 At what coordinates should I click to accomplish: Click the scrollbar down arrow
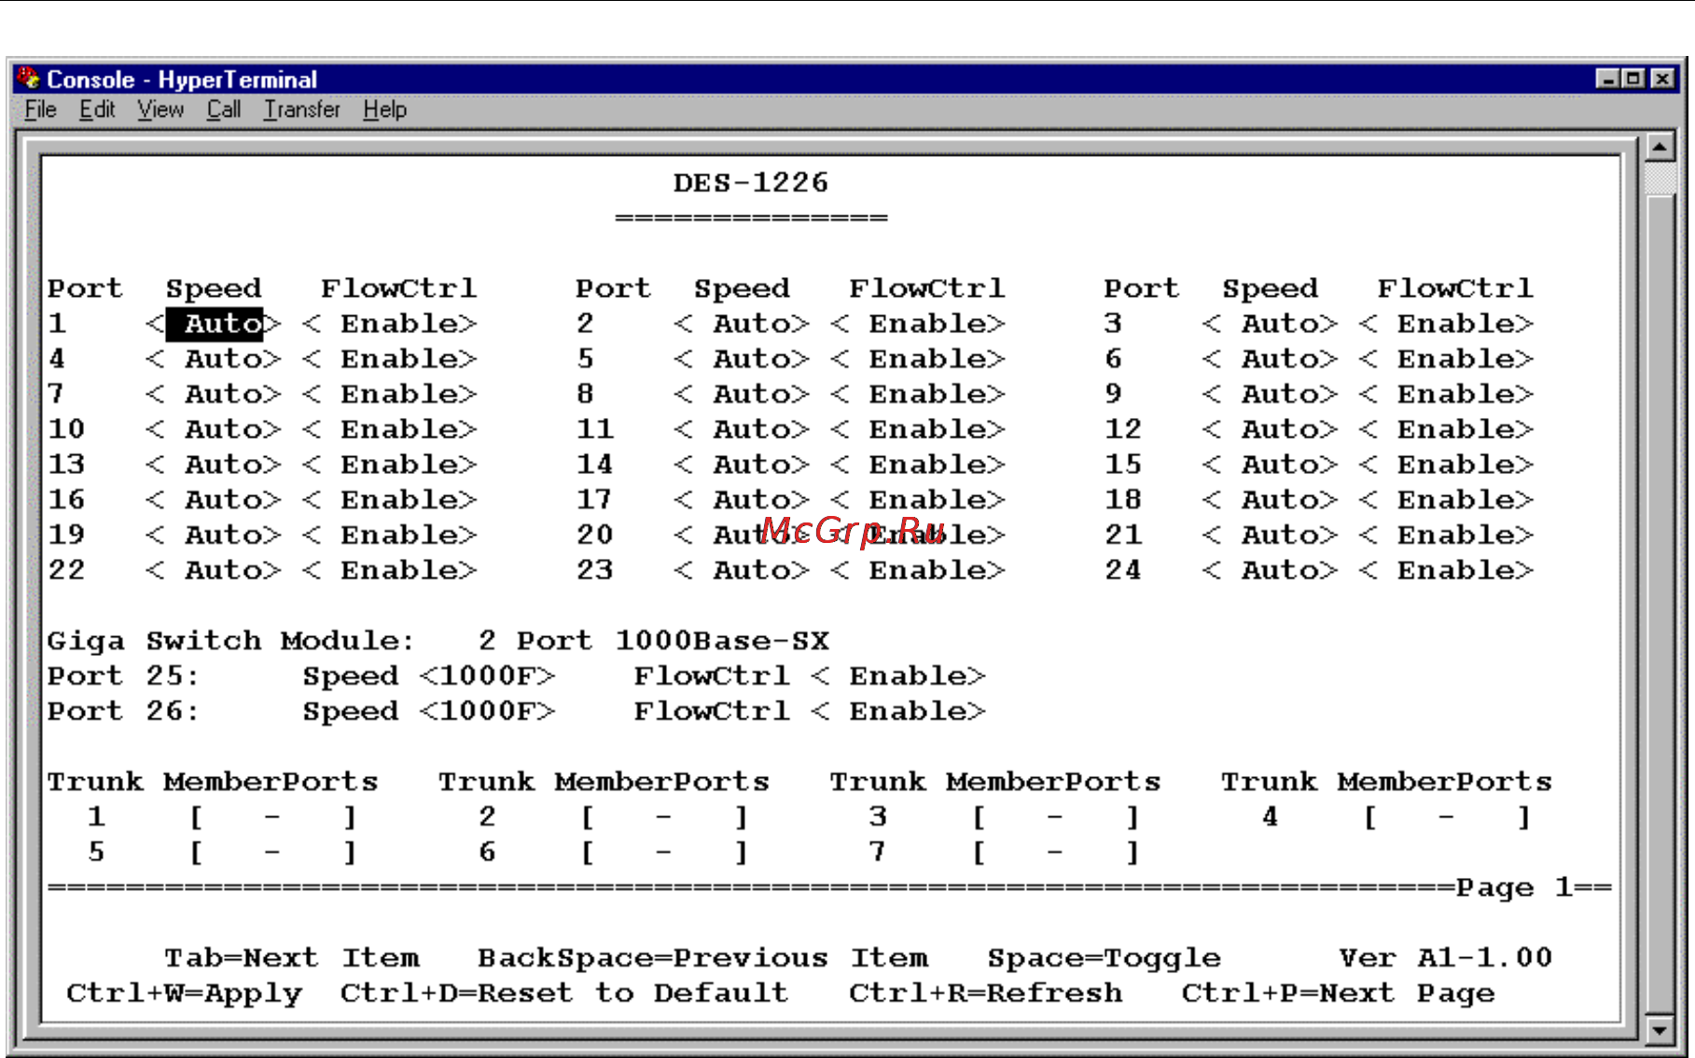(1660, 1029)
